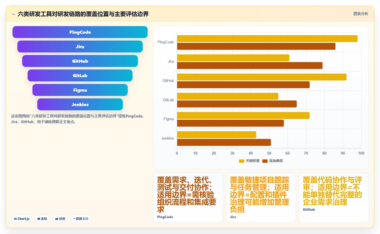Click the PingCode y-axis label

166,42
